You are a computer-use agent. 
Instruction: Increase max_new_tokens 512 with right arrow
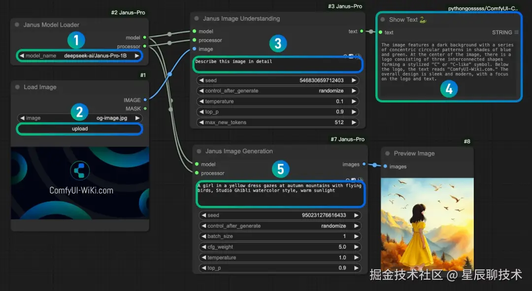354,122
